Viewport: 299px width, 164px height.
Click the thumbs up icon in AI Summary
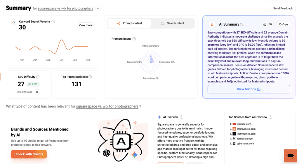[x=265, y=24]
